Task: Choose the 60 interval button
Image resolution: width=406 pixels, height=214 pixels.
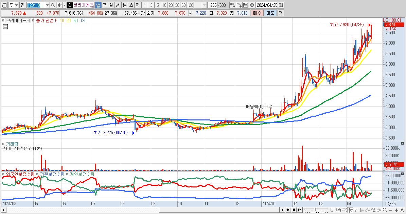Action: (x=183, y=5)
